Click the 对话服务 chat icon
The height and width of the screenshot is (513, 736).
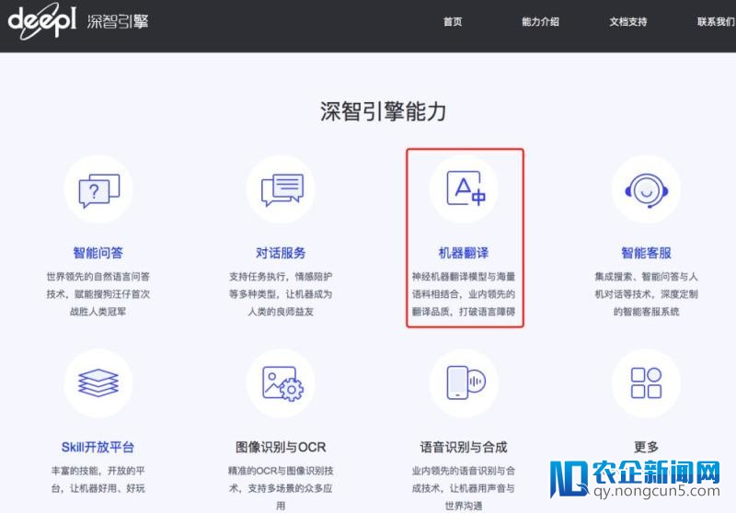(x=282, y=189)
